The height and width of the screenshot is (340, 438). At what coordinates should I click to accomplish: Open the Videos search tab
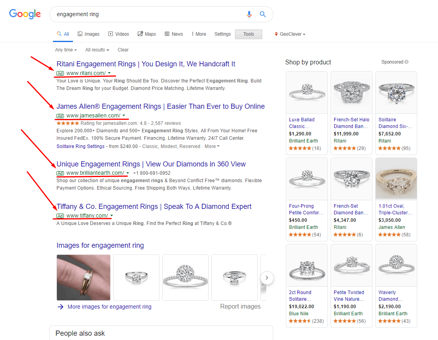point(119,34)
